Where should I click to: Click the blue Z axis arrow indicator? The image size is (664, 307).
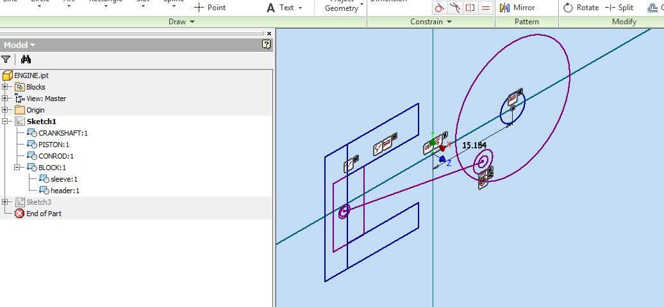click(x=442, y=159)
